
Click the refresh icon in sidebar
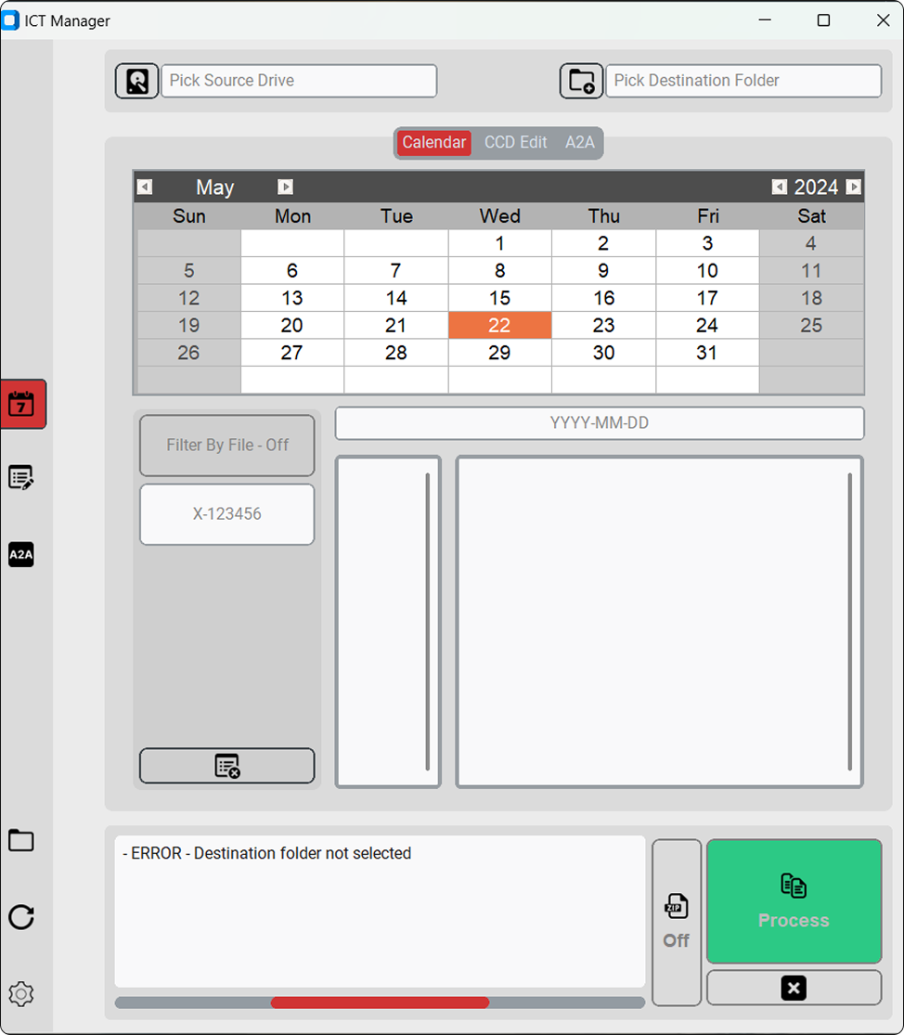pyautogui.click(x=21, y=917)
